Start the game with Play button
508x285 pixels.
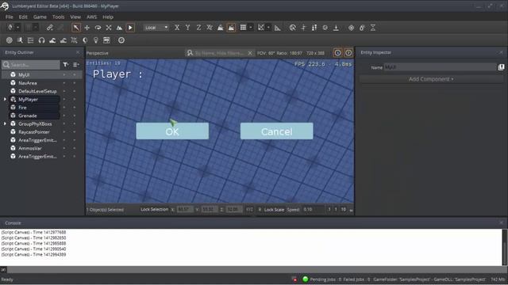coord(130,28)
